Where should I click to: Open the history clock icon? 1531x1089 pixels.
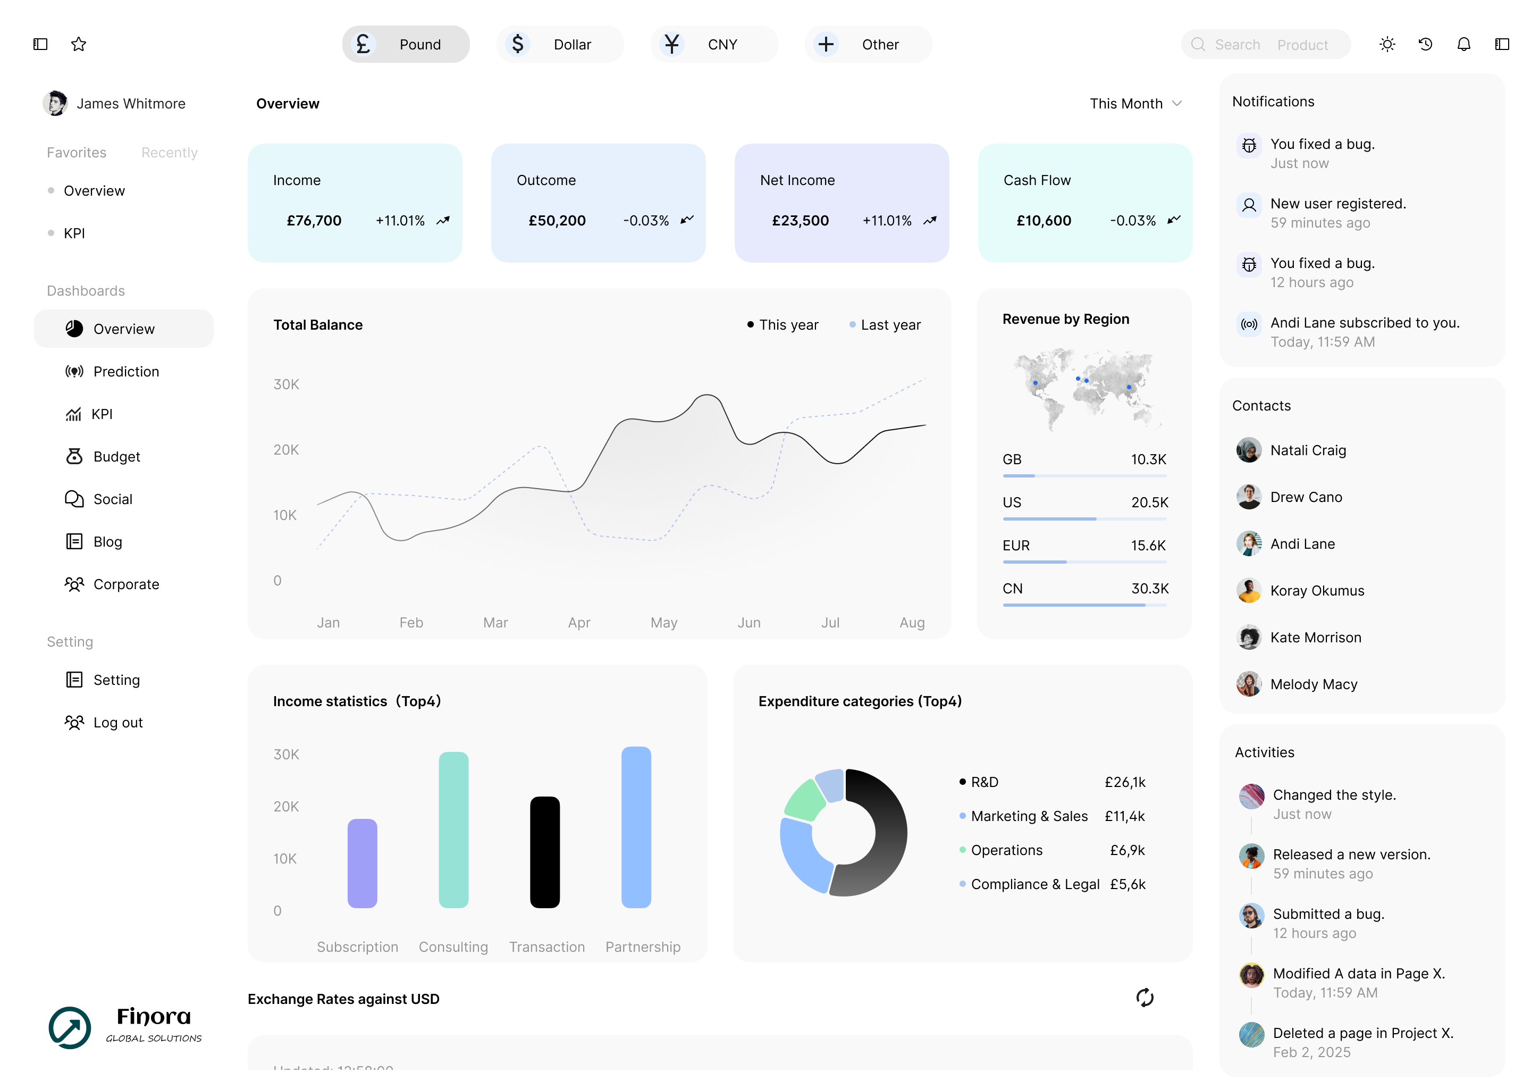coord(1425,44)
